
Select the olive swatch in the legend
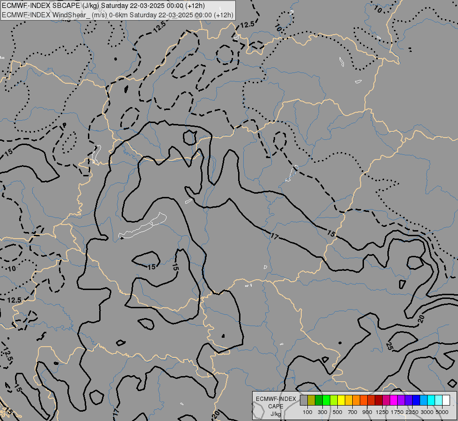click(x=312, y=400)
